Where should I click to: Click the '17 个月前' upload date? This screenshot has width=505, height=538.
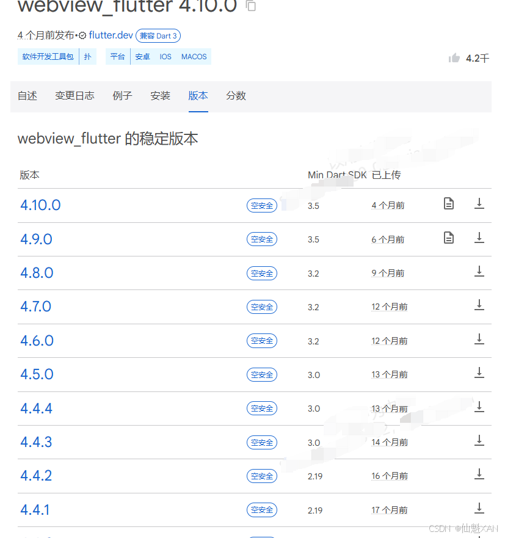(390, 510)
